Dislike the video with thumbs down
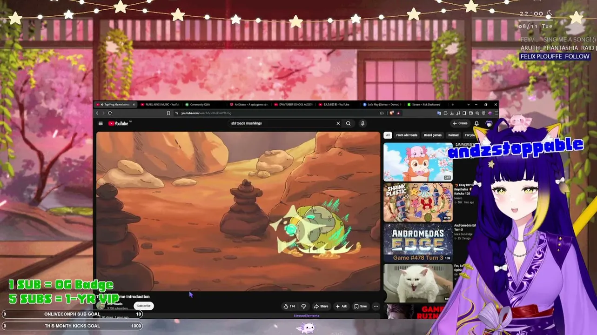 click(x=303, y=306)
